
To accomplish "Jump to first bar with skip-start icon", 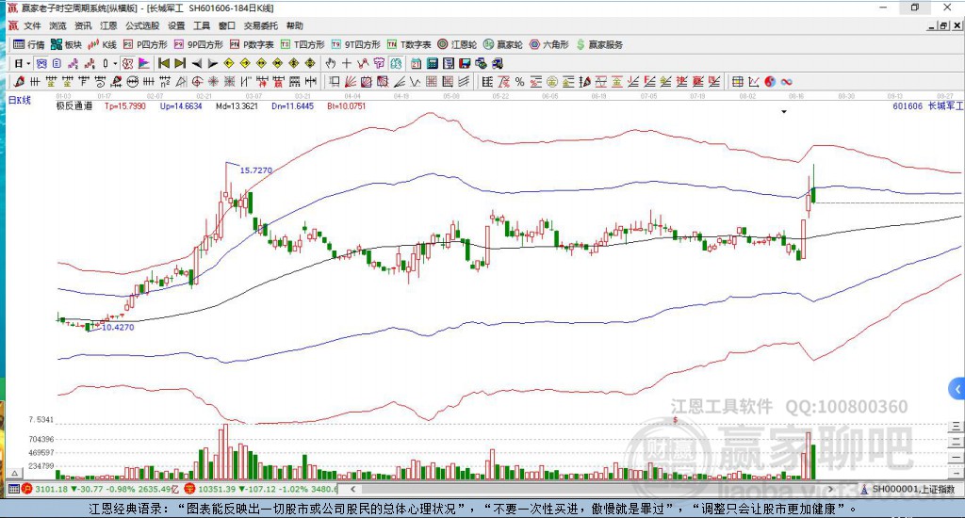I will tap(164, 63).
